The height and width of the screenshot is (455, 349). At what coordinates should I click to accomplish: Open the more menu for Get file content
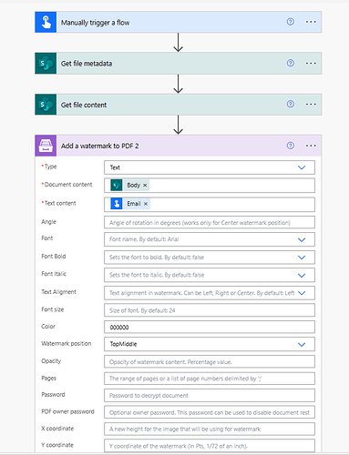(311, 104)
